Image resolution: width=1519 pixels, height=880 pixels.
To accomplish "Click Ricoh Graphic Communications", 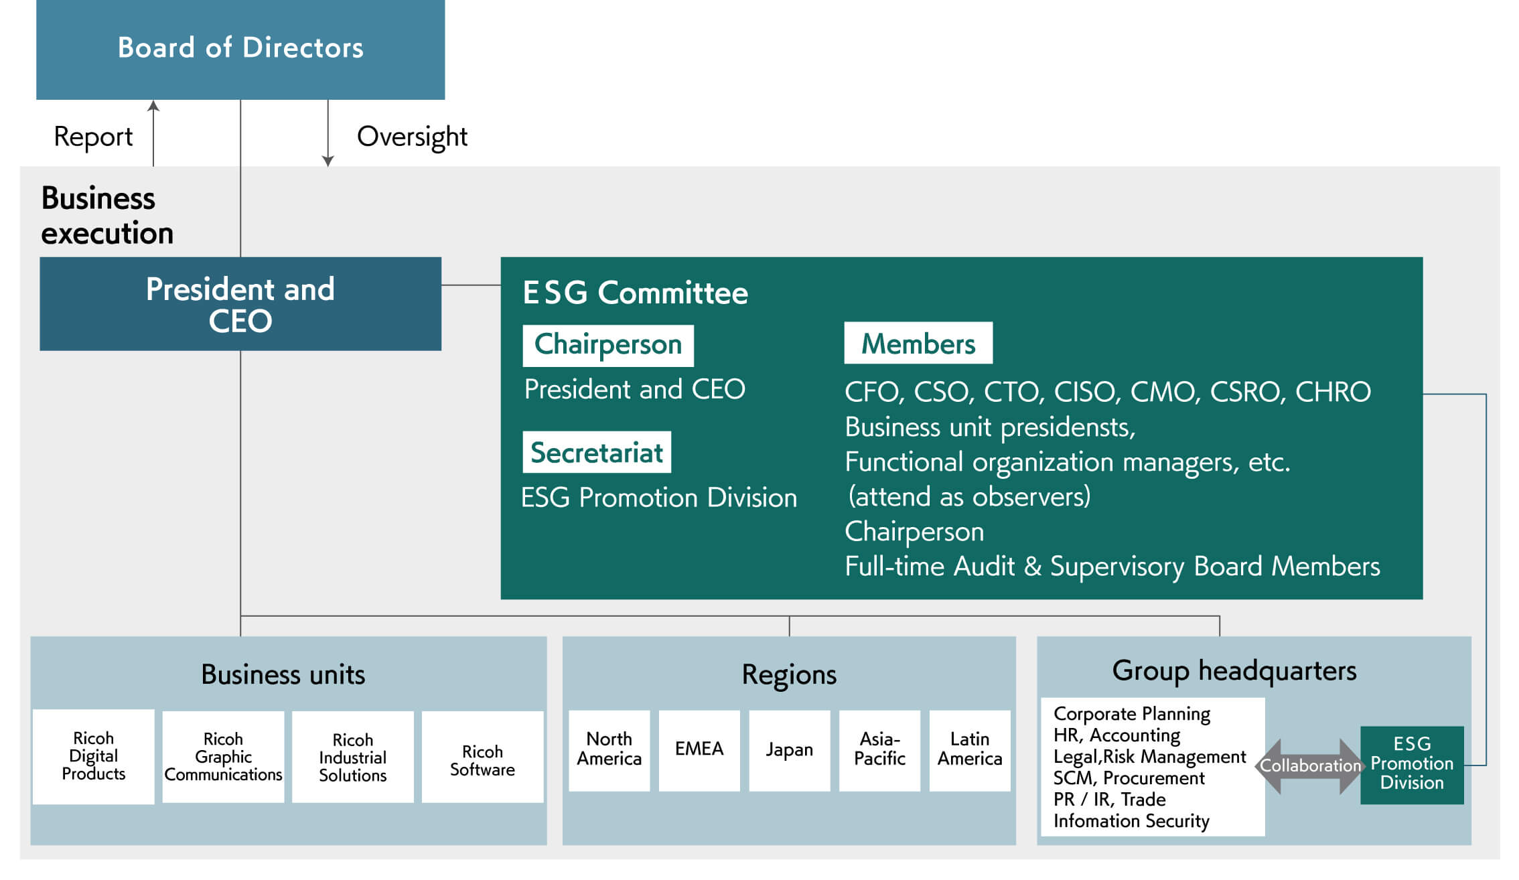I will point(222,755).
